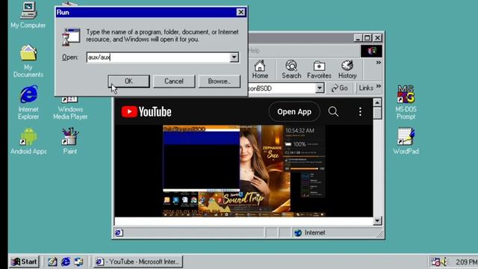Expand the Links bar chevron

tap(379, 87)
